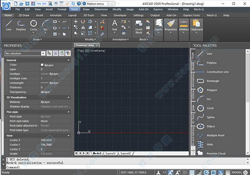Image resolution: width=250 pixels, height=175 pixels.
Task: Toggle annotation scale visibility icon
Action: pos(170,172)
